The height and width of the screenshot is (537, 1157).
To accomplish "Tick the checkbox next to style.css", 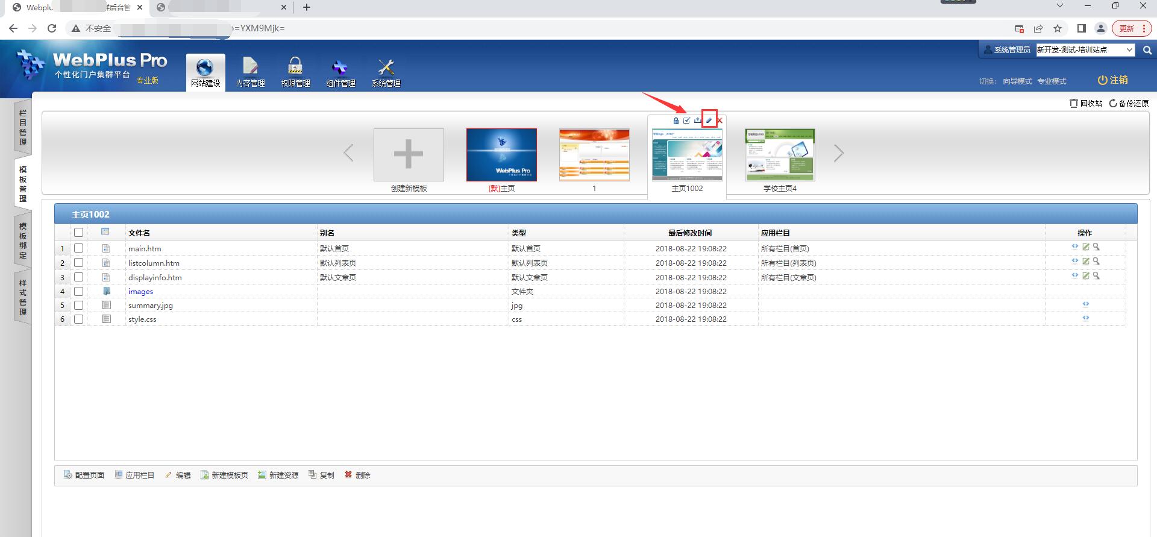I will (x=78, y=319).
